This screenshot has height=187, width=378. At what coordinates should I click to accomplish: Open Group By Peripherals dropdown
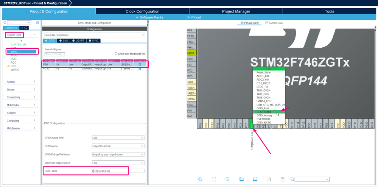(94, 35)
